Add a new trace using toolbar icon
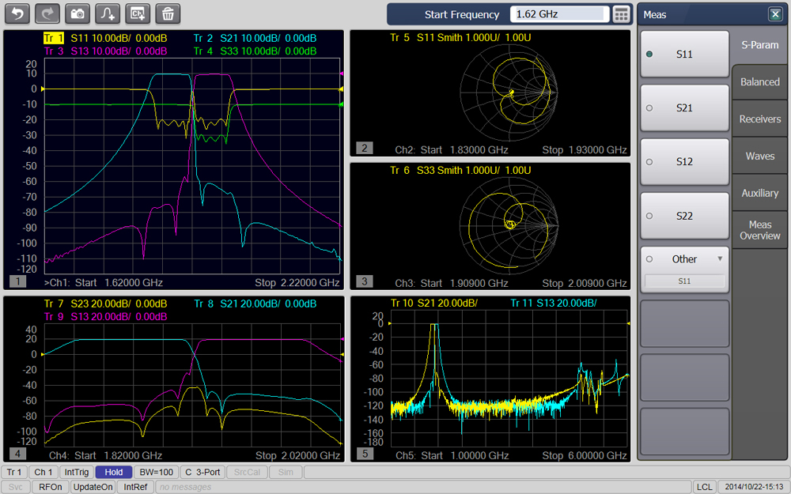The width and height of the screenshot is (791, 494). [x=108, y=13]
